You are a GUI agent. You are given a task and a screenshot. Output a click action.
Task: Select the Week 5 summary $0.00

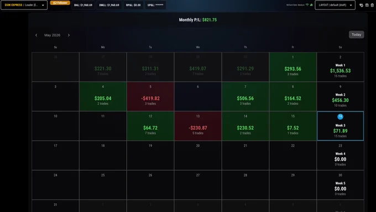340,185
